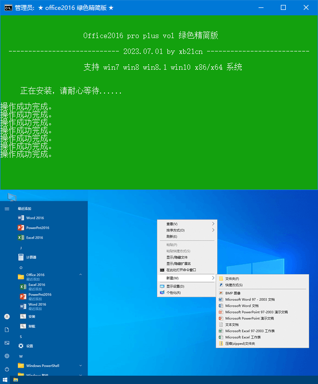Image resolution: width=318 pixels, height=384 pixels.
Task: Open the Calculator app icon
Action: point(21,257)
